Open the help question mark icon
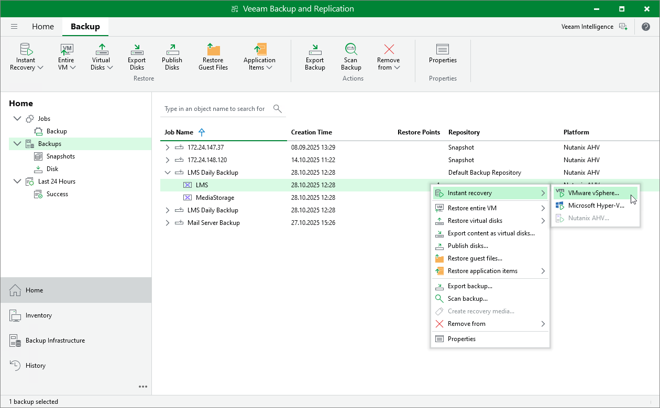This screenshot has width=660, height=408. (645, 27)
